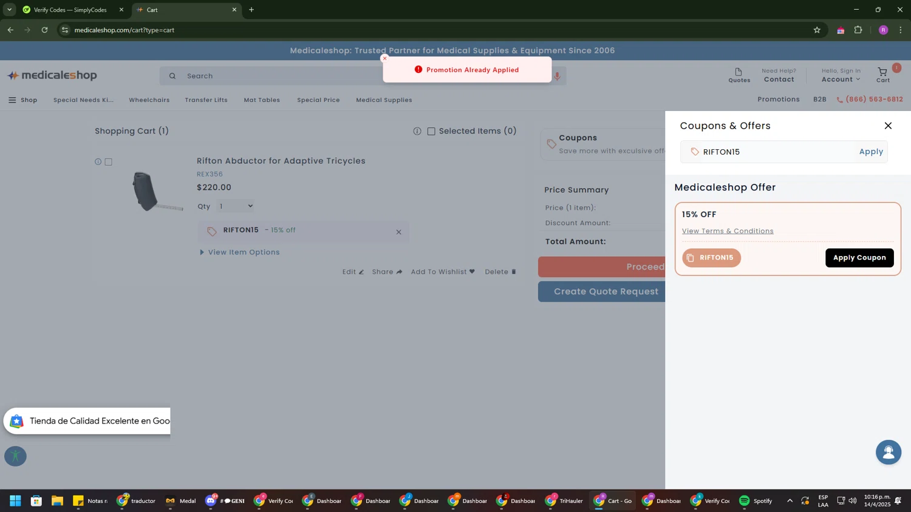This screenshot has width=911, height=512.
Task: Click the black Apply Coupon button
Action: (859, 258)
